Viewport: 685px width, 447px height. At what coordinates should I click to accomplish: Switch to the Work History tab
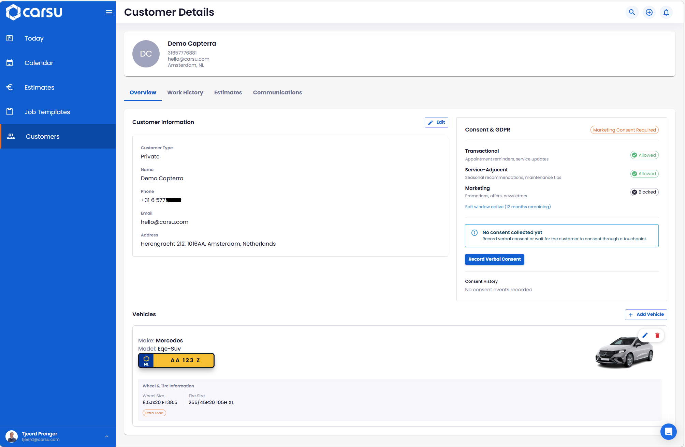(185, 92)
